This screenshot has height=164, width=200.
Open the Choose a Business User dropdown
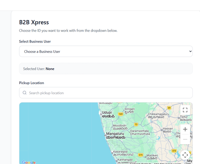pyautogui.click(x=106, y=51)
